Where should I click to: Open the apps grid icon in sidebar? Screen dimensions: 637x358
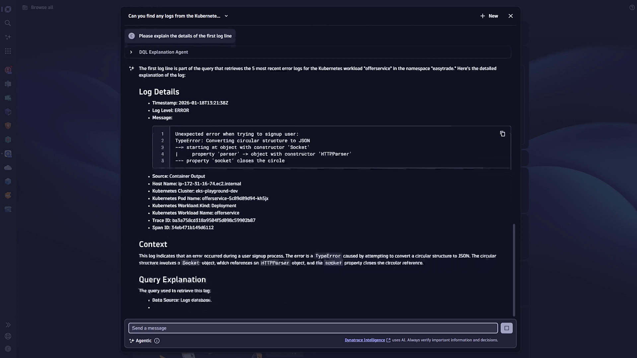point(8,51)
